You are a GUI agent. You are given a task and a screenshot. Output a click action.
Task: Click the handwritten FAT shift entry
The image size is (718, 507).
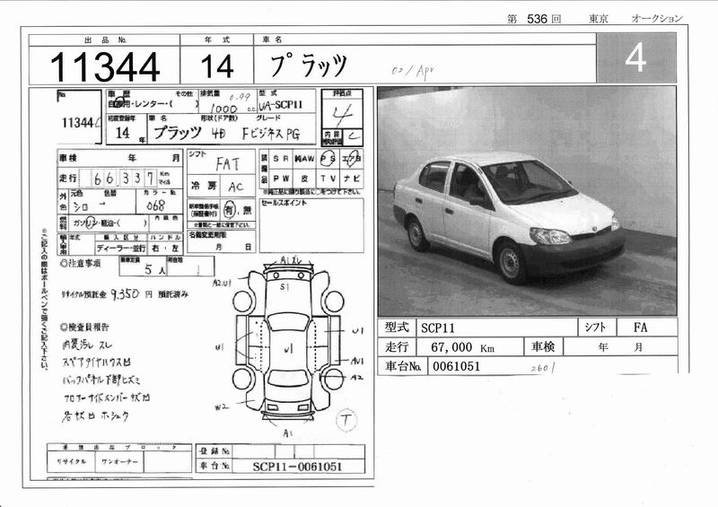[228, 164]
